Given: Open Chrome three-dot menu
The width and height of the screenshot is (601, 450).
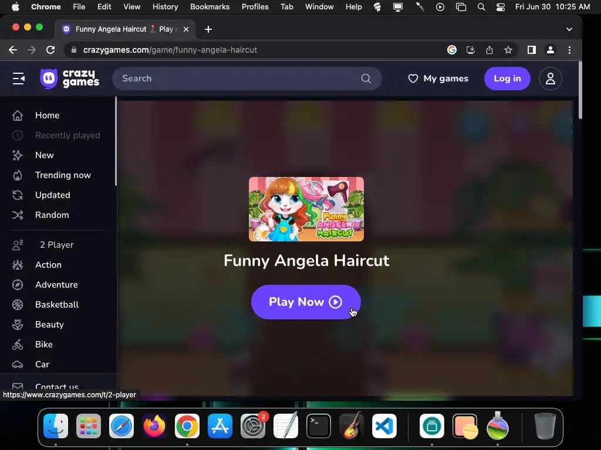Looking at the screenshot, I should coord(569,50).
